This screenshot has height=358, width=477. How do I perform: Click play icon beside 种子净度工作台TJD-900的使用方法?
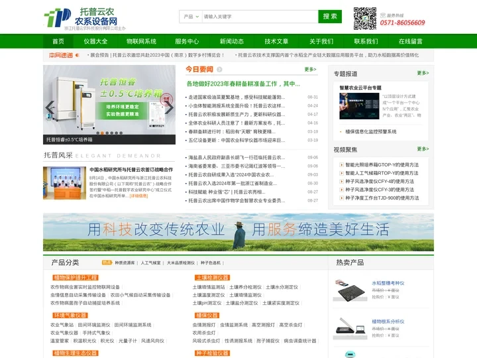(x=341, y=198)
